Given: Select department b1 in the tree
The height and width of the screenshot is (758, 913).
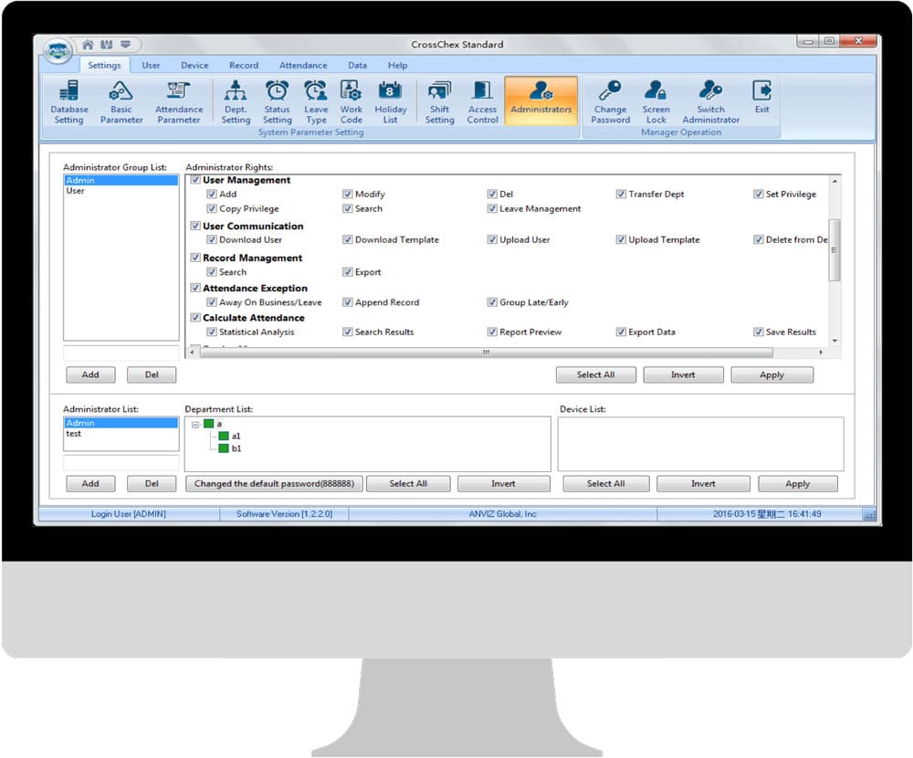Looking at the screenshot, I should point(236,448).
